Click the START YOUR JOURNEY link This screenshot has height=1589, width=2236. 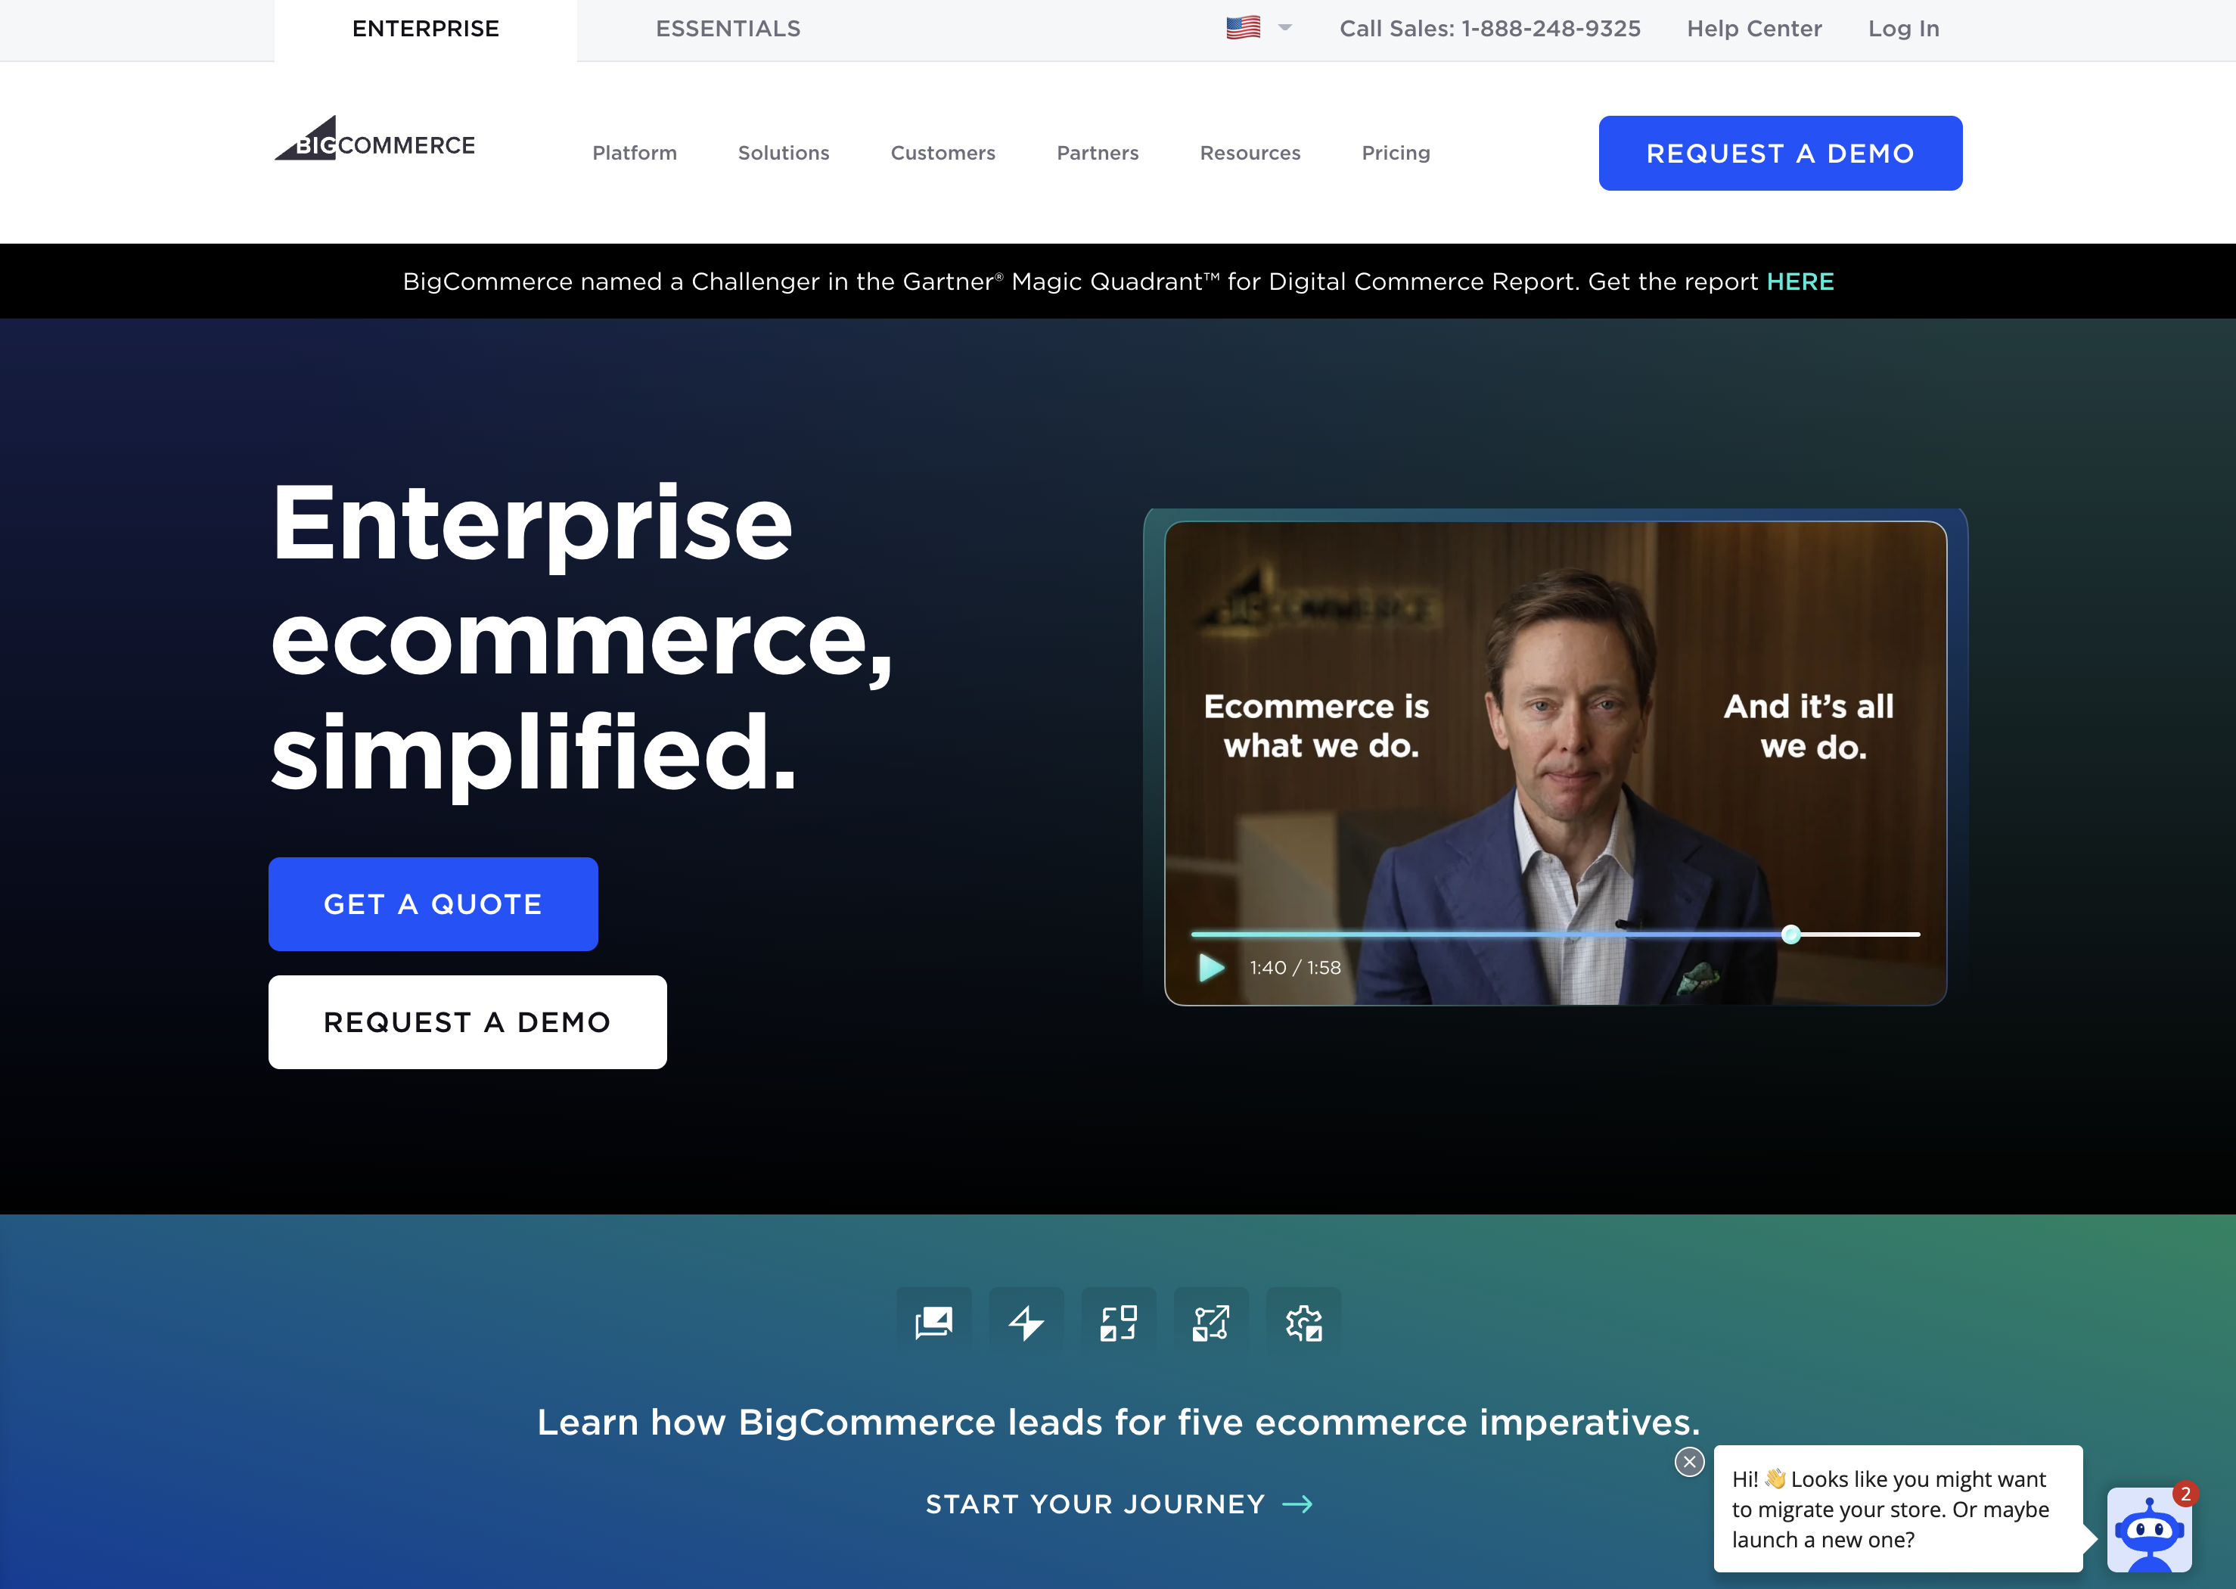click(x=1117, y=1503)
